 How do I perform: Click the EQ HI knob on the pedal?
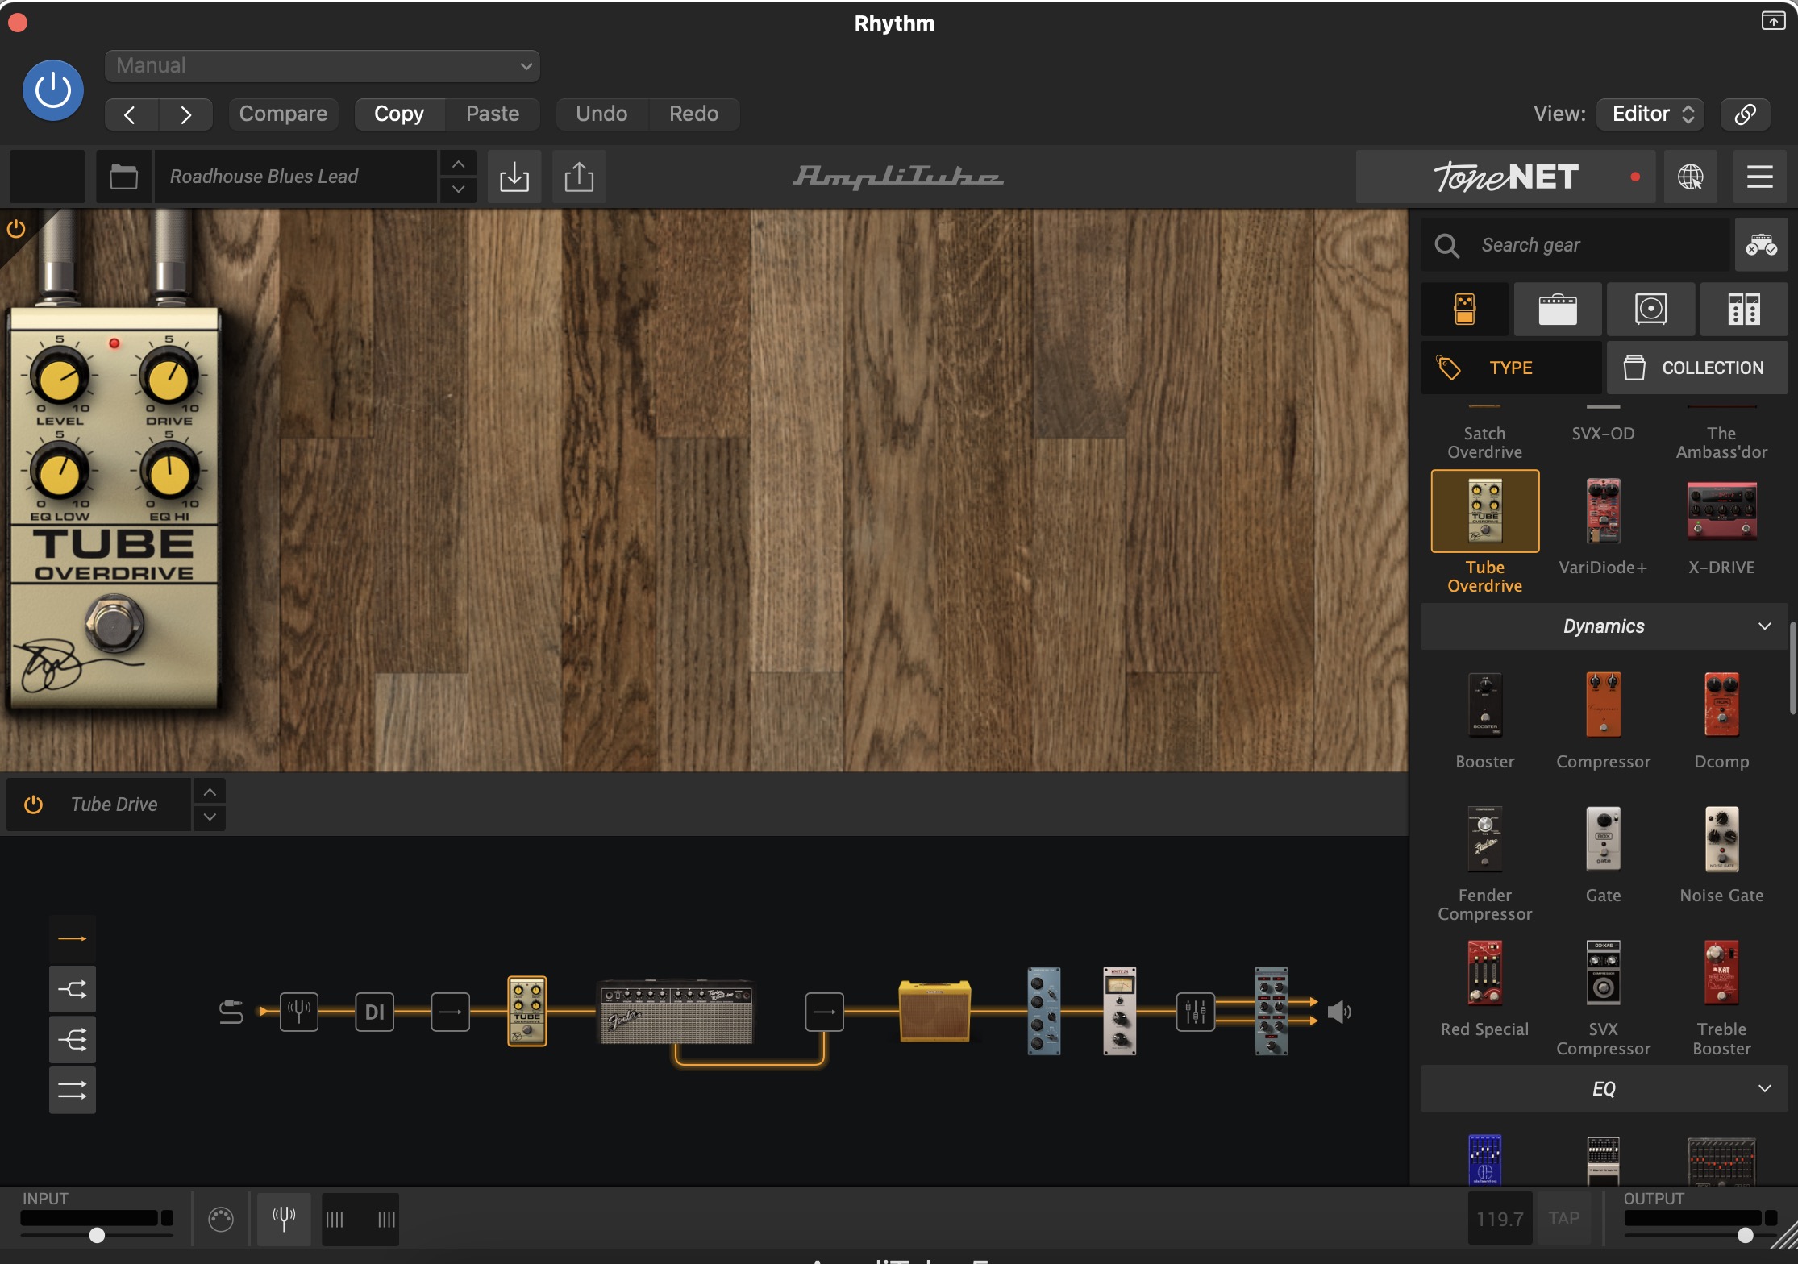pyautogui.click(x=169, y=472)
